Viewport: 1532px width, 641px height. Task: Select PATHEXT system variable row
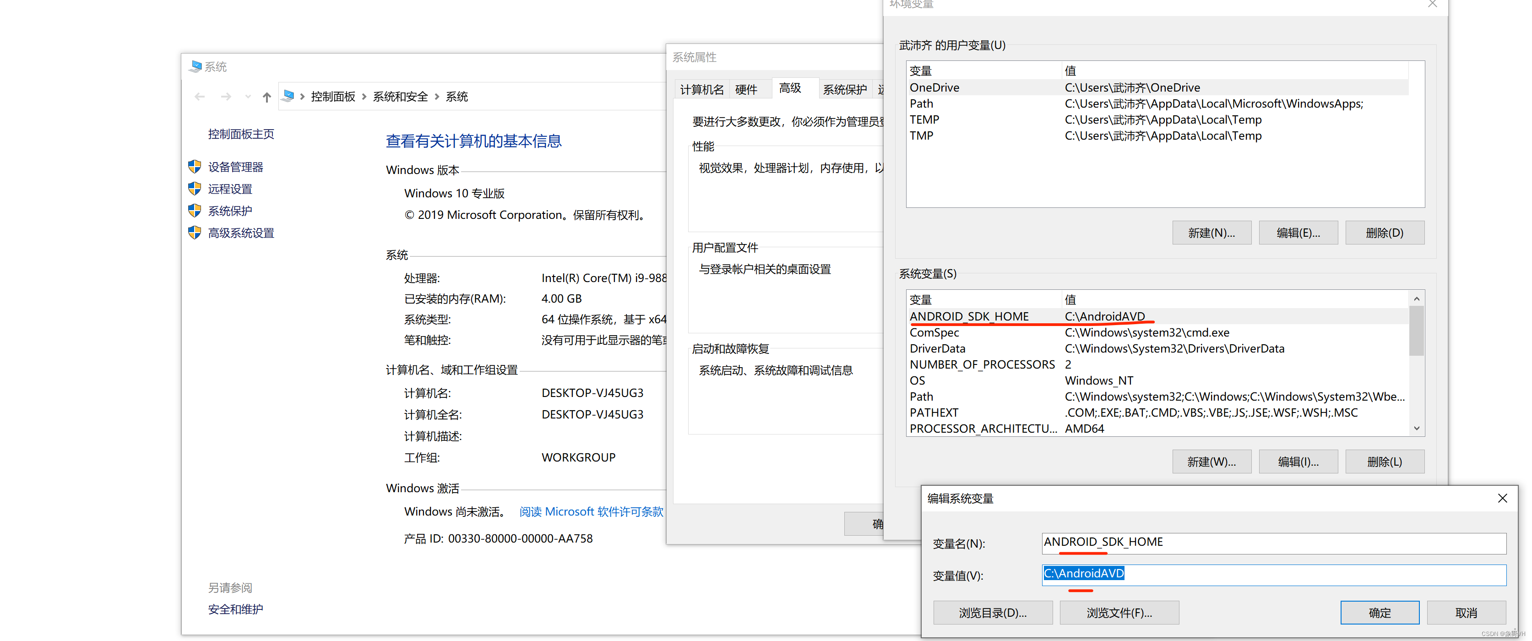point(1158,413)
